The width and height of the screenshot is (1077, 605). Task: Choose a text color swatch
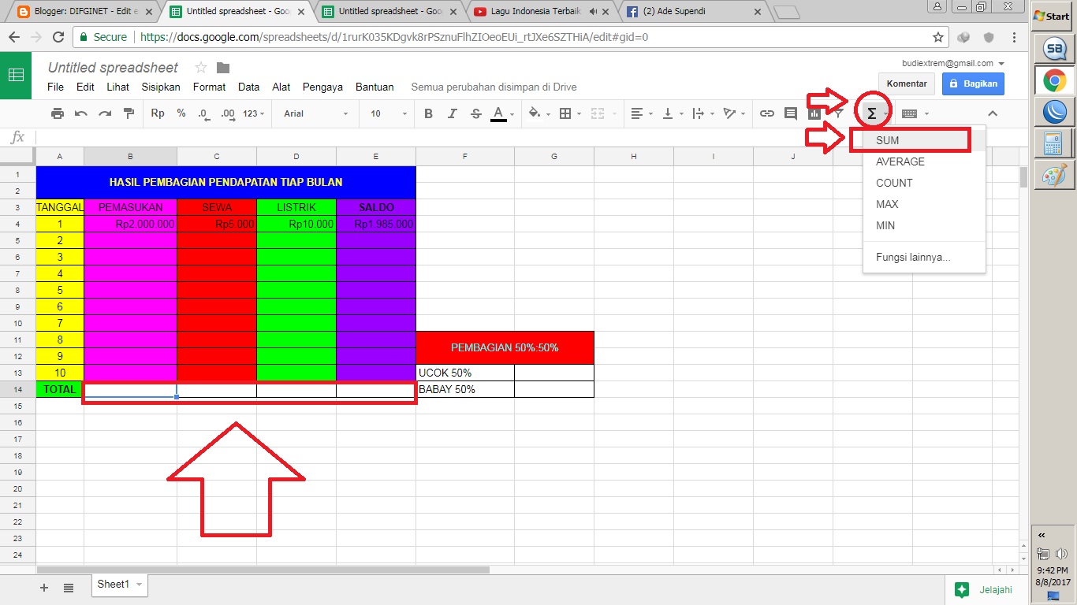tap(500, 113)
